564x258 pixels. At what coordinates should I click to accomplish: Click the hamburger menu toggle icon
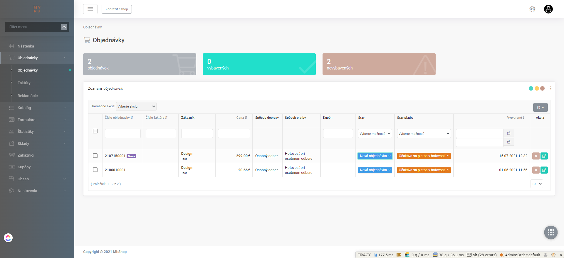(x=90, y=9)
